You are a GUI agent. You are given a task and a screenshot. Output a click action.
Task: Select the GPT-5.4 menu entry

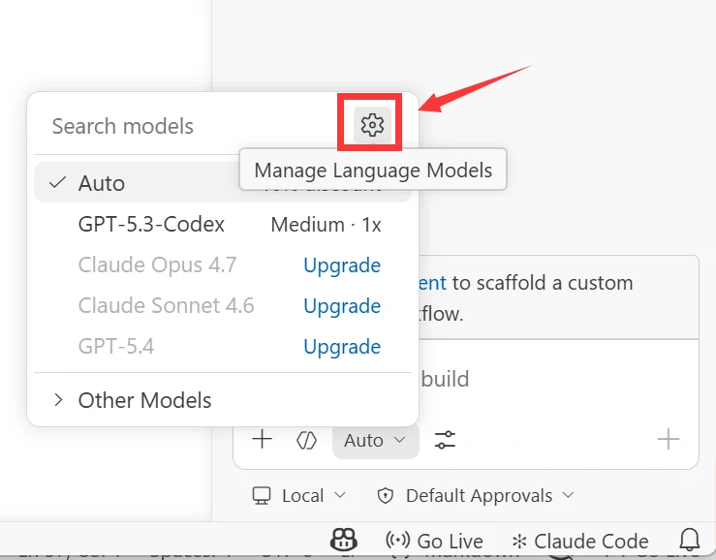click(x=116, y=347)
